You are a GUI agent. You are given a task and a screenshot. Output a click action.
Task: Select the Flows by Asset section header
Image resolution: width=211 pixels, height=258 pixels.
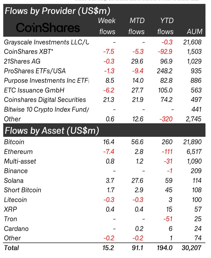point(51,131)
